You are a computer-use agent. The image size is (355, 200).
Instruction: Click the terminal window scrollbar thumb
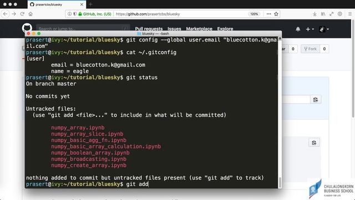[x=280, y=182]
